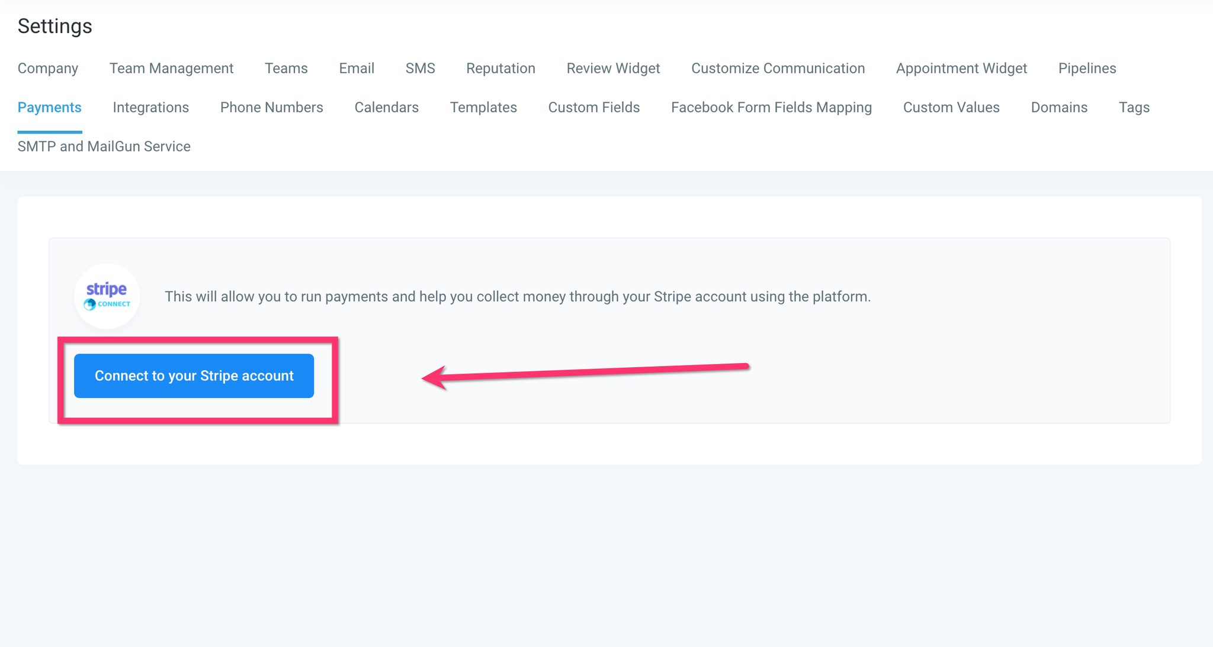Image resolution: width=1213 pixels, height=647 pixels.
Task: Go to Facebook Form Fields Mapping
Action: click(x=771, y=108)
